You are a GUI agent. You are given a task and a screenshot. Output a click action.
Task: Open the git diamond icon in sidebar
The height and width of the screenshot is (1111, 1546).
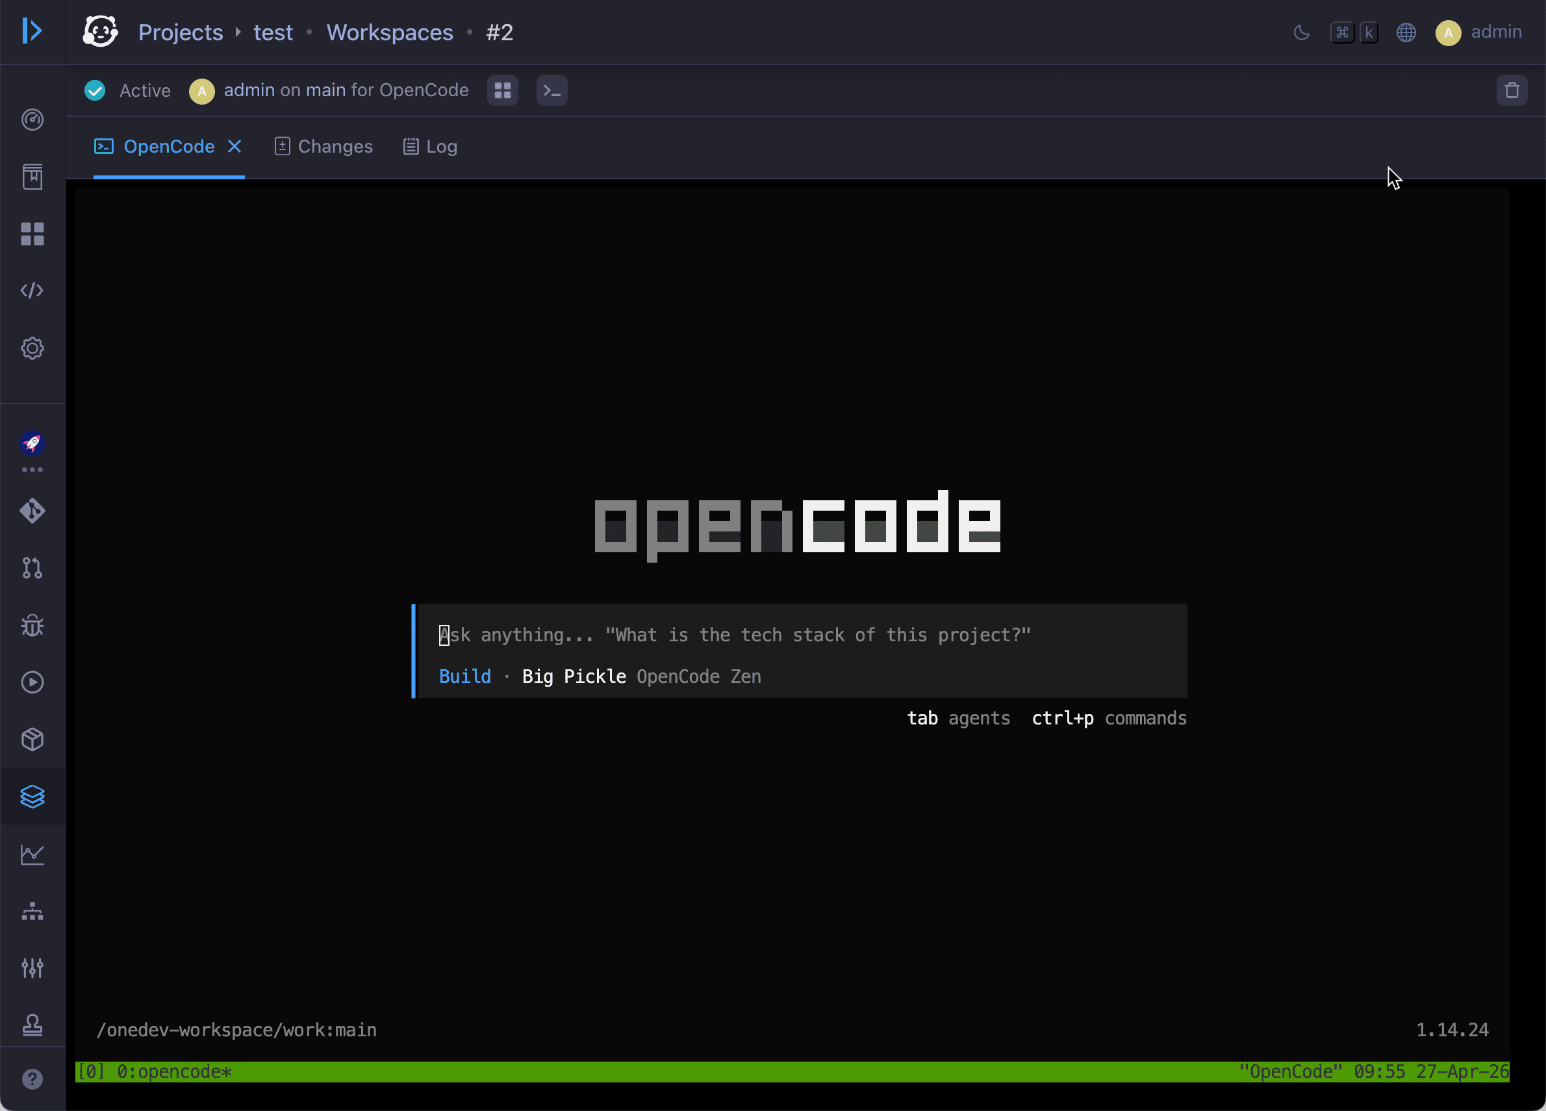coord(32,511)
